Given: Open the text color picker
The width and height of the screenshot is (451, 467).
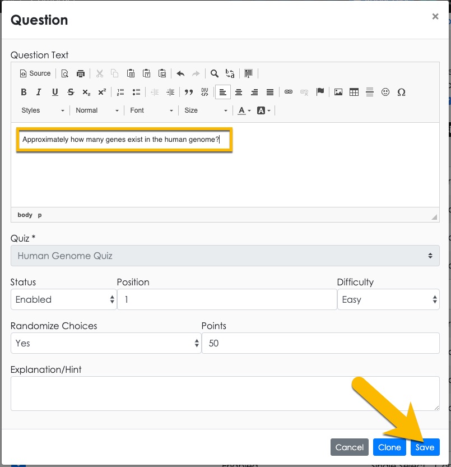Looking at the screenshot, I should pos(244,110).
